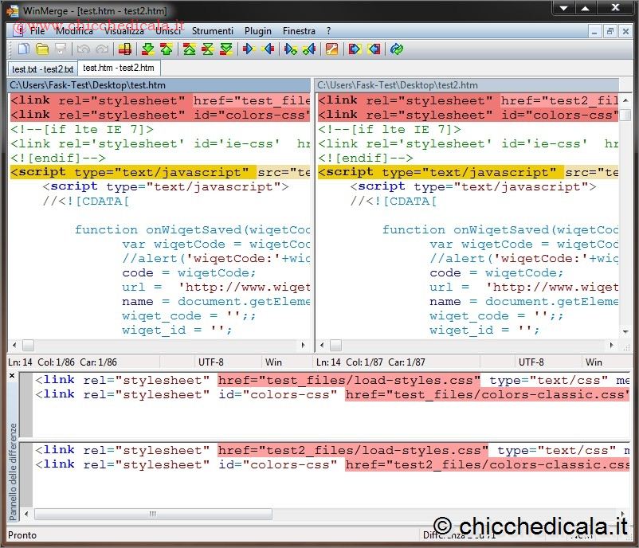Switch to the test.txt - test2.txt tab
639x548 pixels.
tap(42, 69)
